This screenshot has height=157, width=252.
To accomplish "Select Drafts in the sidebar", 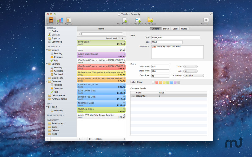I will coord(53,31).
